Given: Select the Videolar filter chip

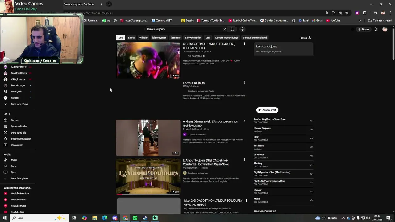Looking at the screenshot, I should [143, 38].
